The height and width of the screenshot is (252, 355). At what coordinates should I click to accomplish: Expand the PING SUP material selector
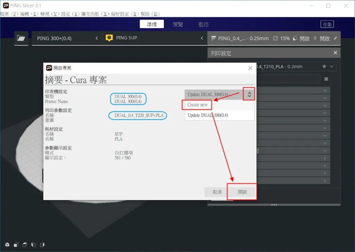[155, 38]
